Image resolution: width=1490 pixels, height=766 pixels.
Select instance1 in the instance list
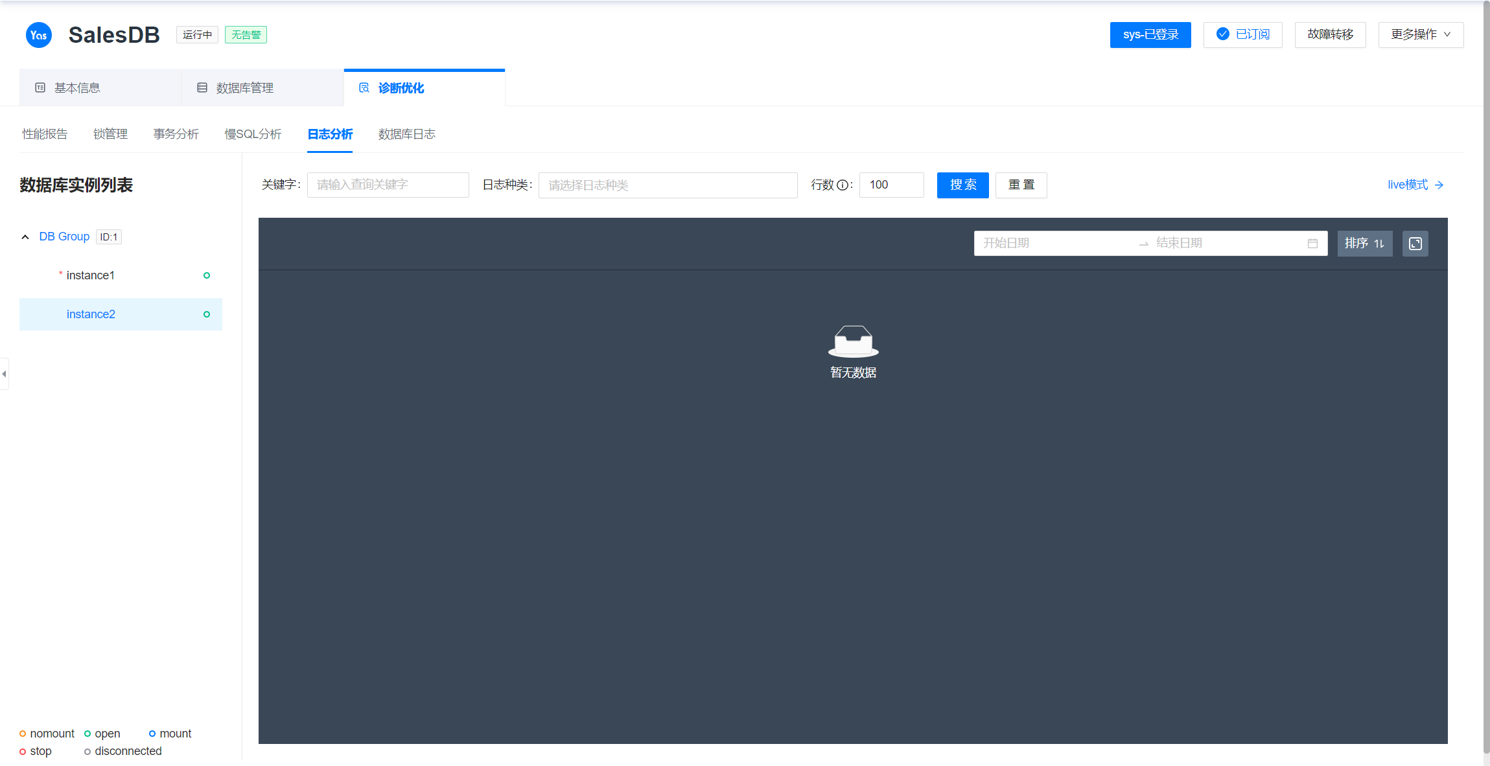91,275
